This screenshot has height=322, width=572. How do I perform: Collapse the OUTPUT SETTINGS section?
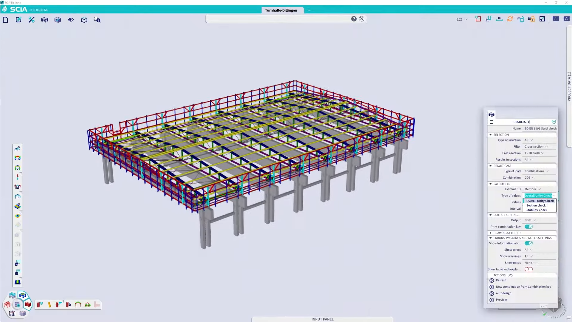(491, 215)
